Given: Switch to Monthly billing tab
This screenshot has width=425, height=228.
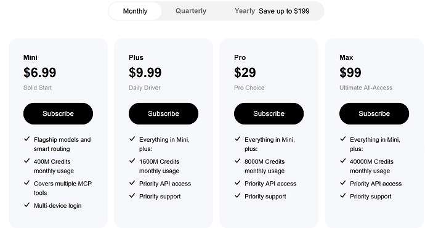Looking at the screenshot, I should pos(135,11).
